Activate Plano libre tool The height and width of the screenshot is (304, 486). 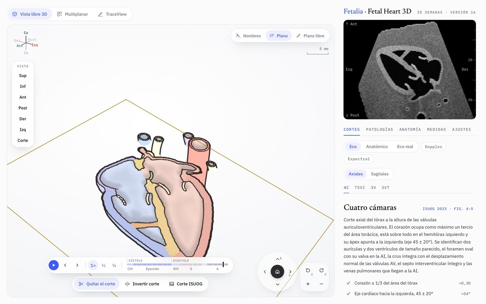click(310, 36)
